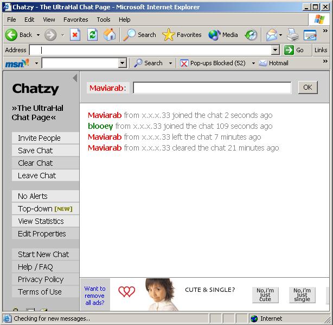Open the Mail options dropdown arrow

click(280, 35)
